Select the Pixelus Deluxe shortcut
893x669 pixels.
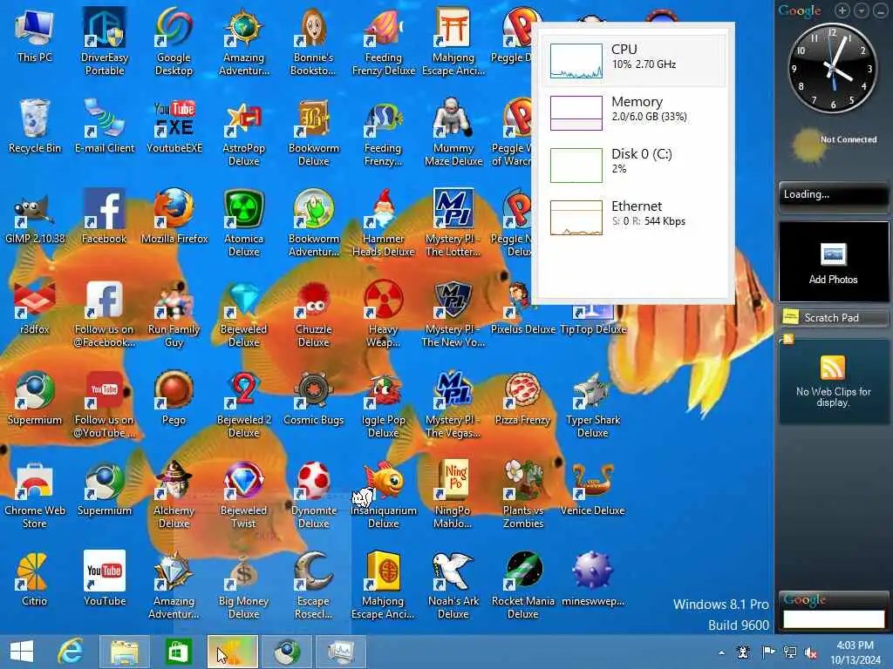pyautogui.click(x=523, y=307)
